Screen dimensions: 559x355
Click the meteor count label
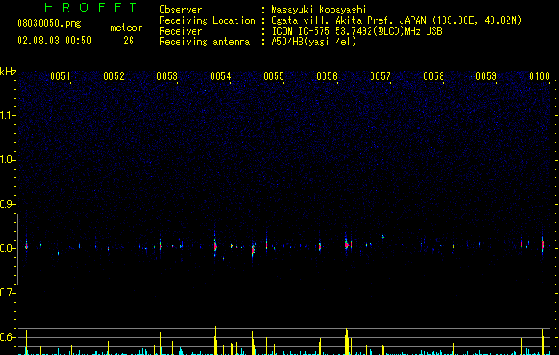pyautogui.click(x=126, y=28)
